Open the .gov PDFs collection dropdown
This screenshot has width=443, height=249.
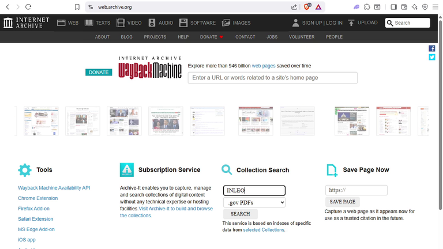(x=254, y=202)
